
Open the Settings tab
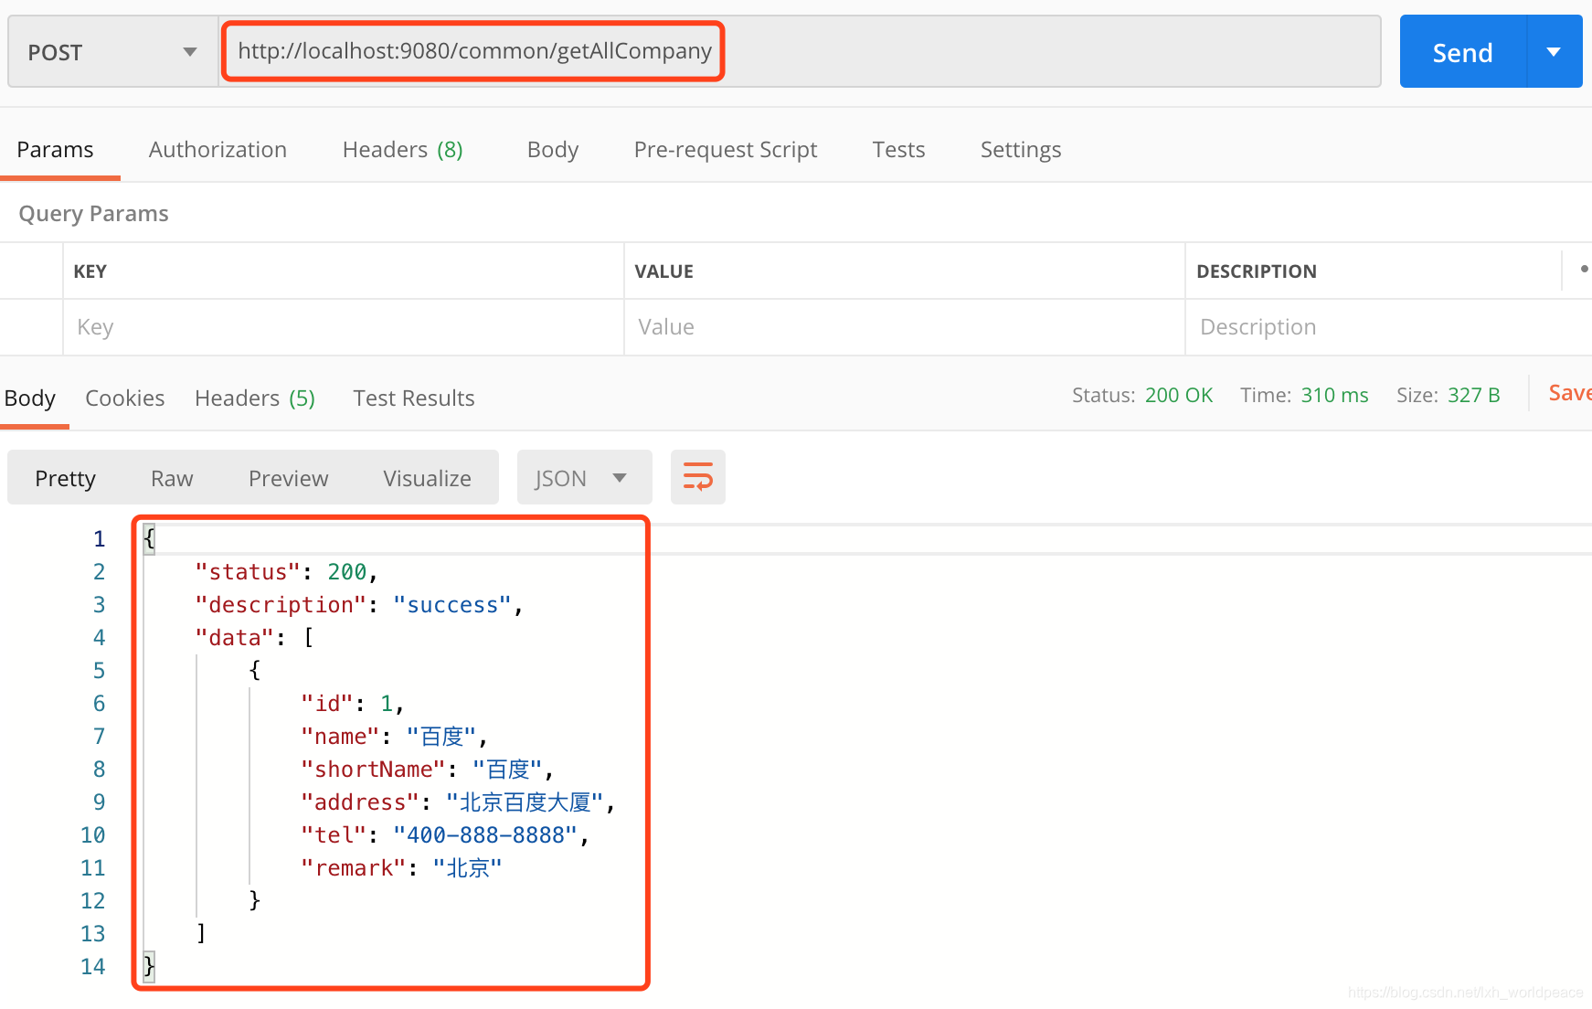pos(1021,149)
